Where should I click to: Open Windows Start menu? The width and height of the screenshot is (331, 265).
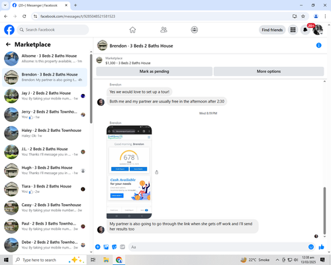pyautogui.click(x=6, y=260)
